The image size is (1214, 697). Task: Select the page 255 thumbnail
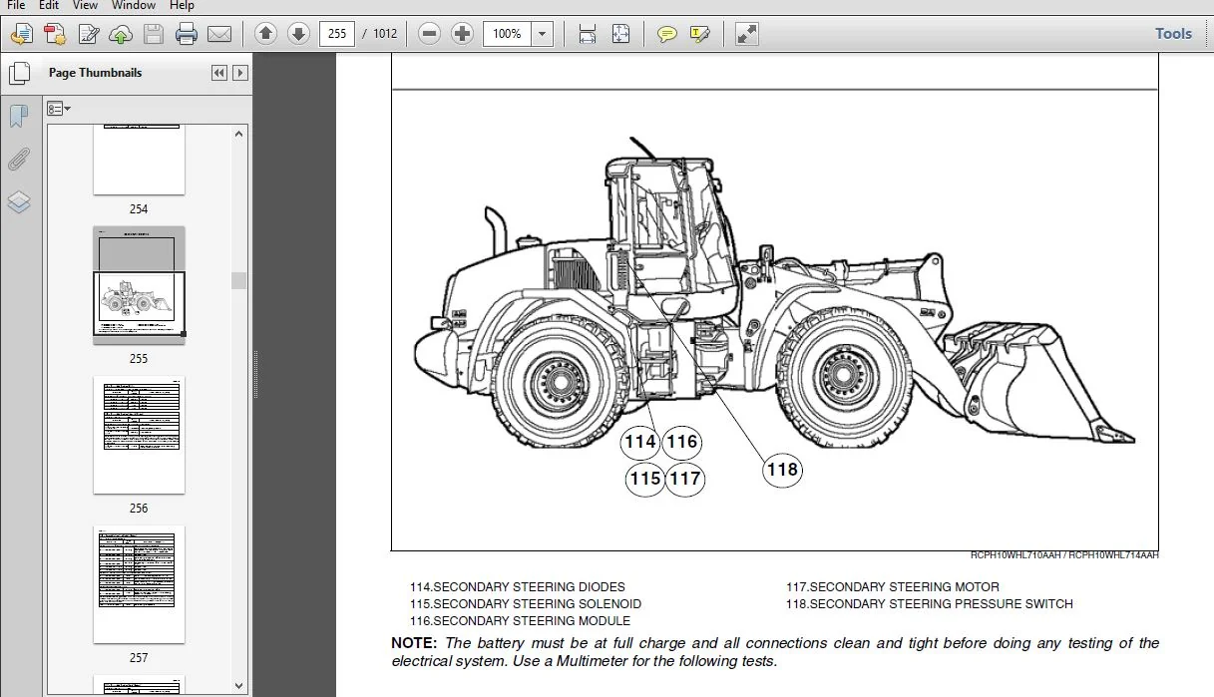pos(139,285)
